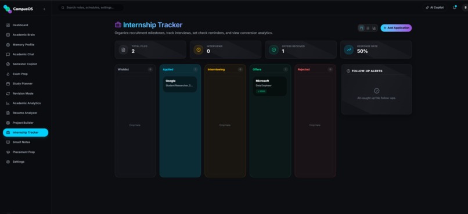Open the Google application card
The width and height of the screenshot is (468, 214).
point(179,84)
